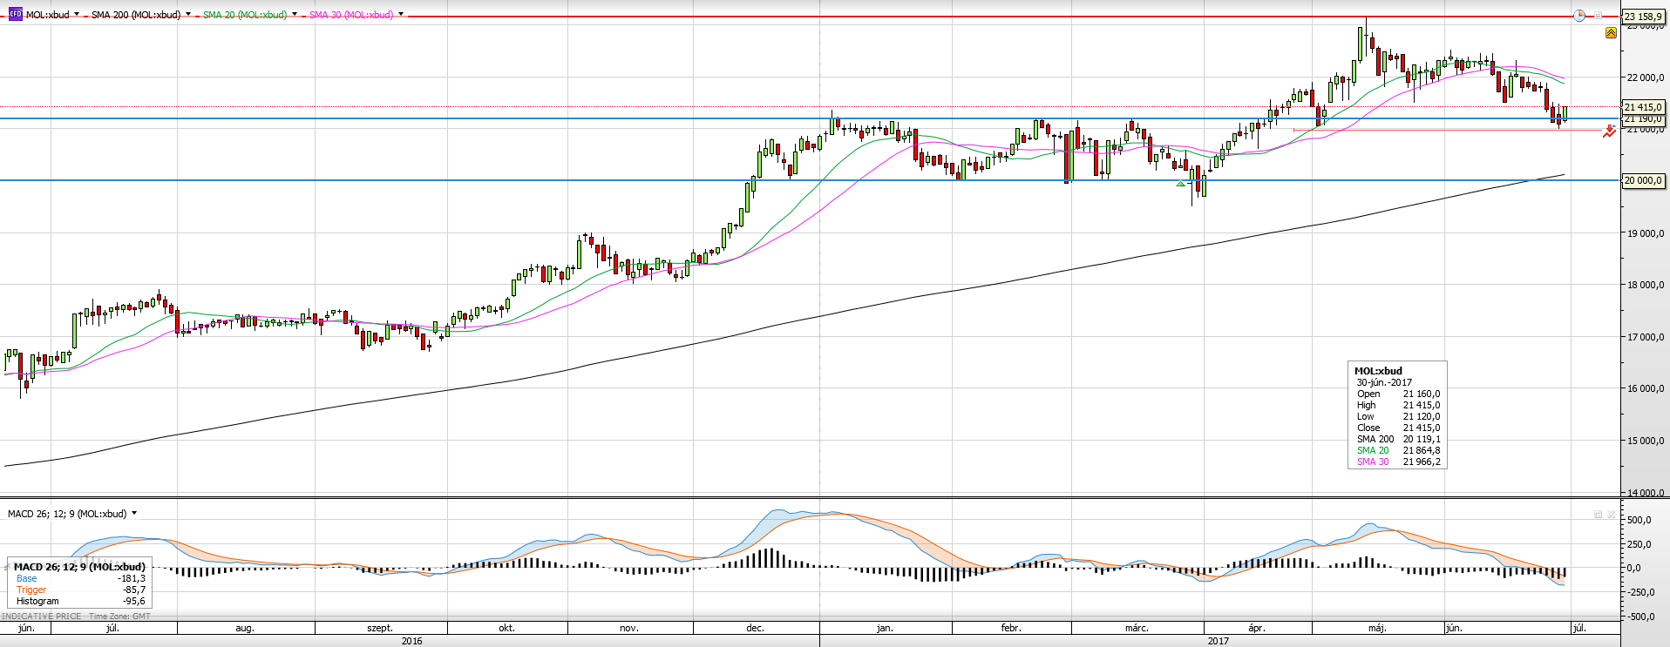Viewport: 1670px width, 647px height.
Task: Click the MACD info box title
Action: click(x=79, y=567)
